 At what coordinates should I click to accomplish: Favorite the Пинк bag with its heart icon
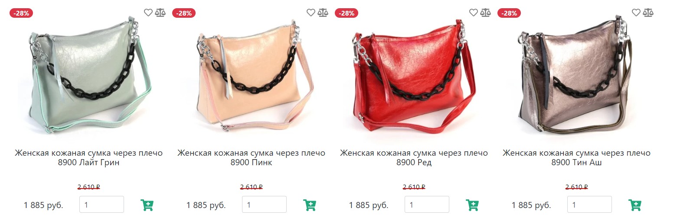point(311,13)
